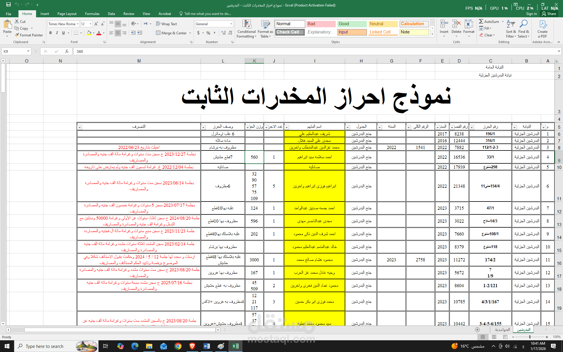Open Word from the taskbar
This screenshot has width=563, height=352.
pyautogui.click(x=207, y=346)
